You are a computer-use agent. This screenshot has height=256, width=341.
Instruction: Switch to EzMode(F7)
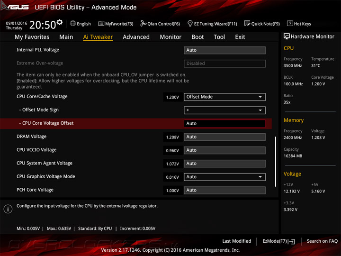pyautogui.click(x=278, y=241)
